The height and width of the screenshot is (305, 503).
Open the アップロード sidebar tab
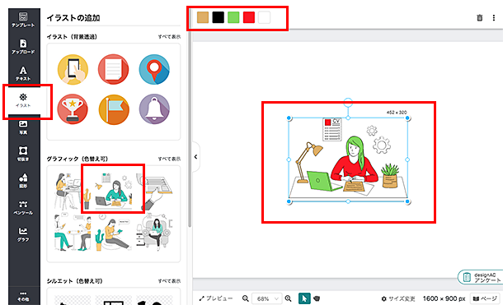23,47
